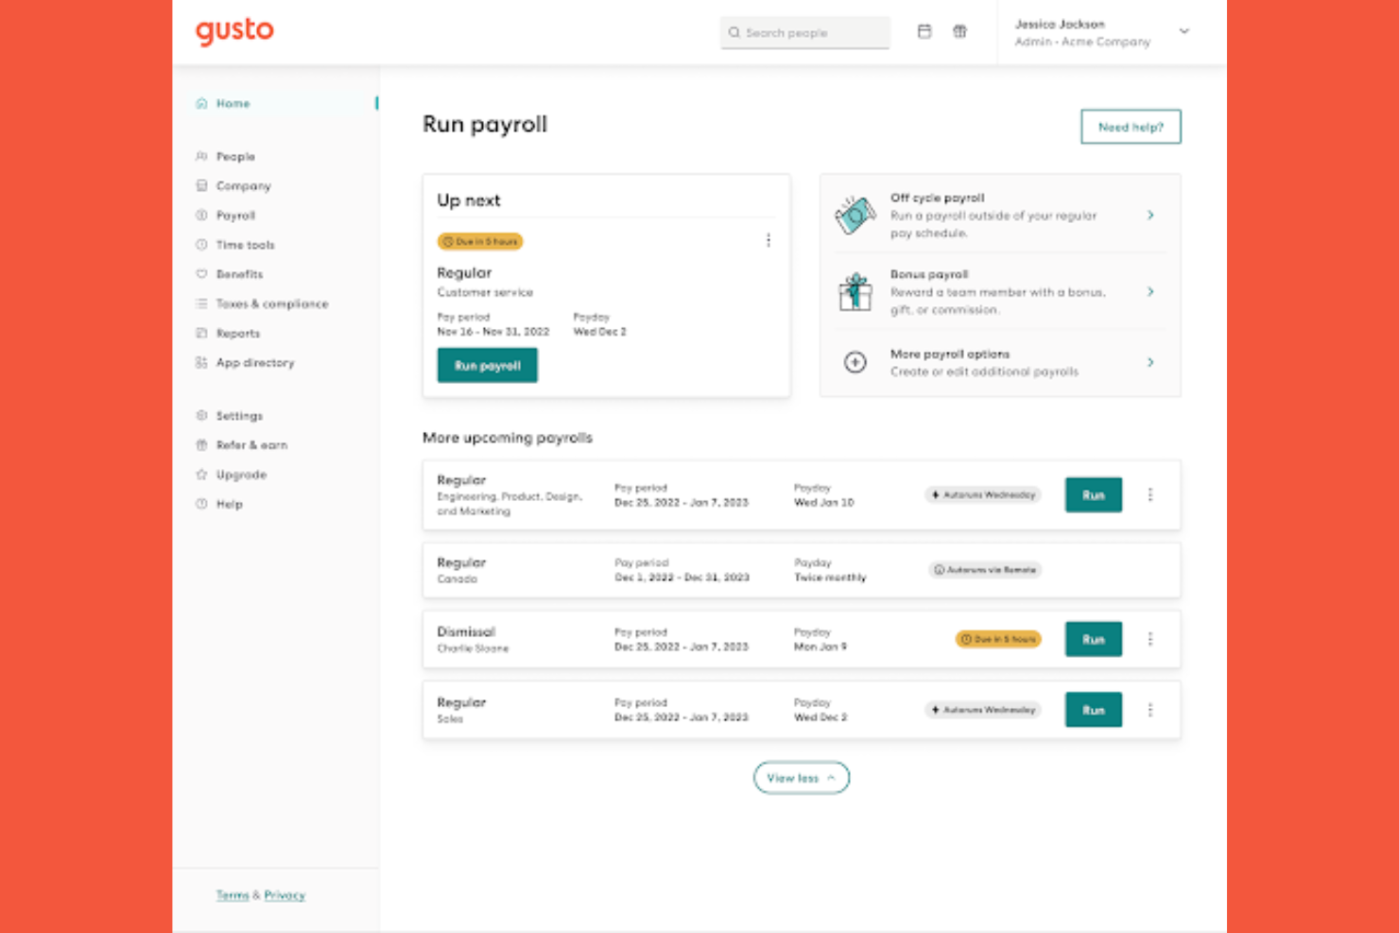1399x933 pixels.
Task: Open the gift icon near the profile
Action: click(x=959, y=31)
